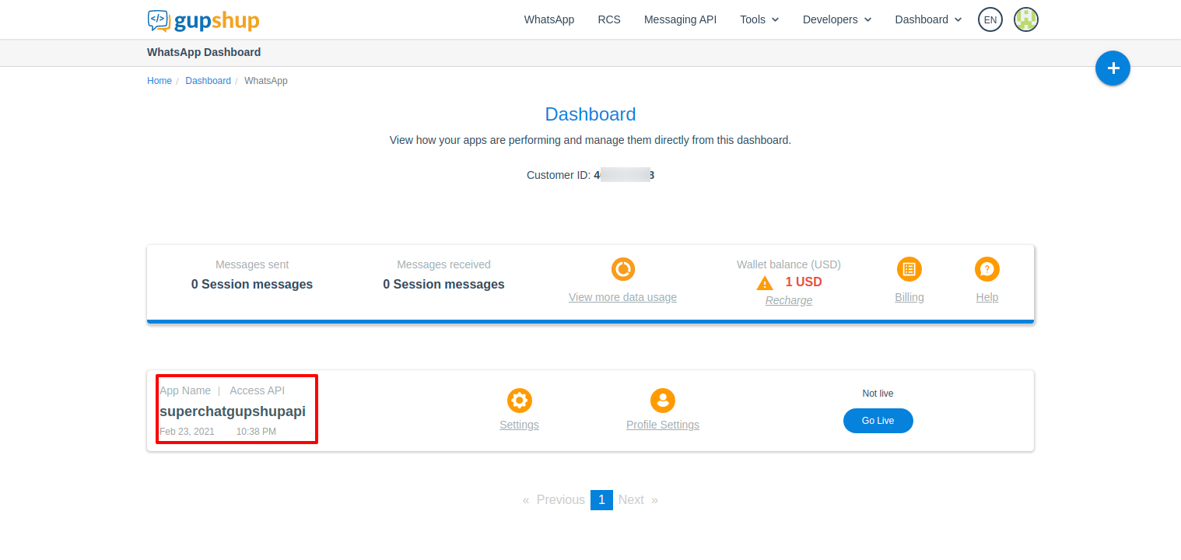
Task: Select page 1 in pagination
Action: click(x=601, y=500)
